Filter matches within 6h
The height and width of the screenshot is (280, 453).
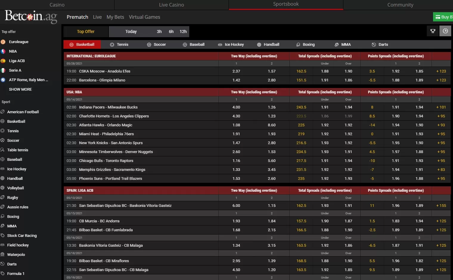click(171, 32)
